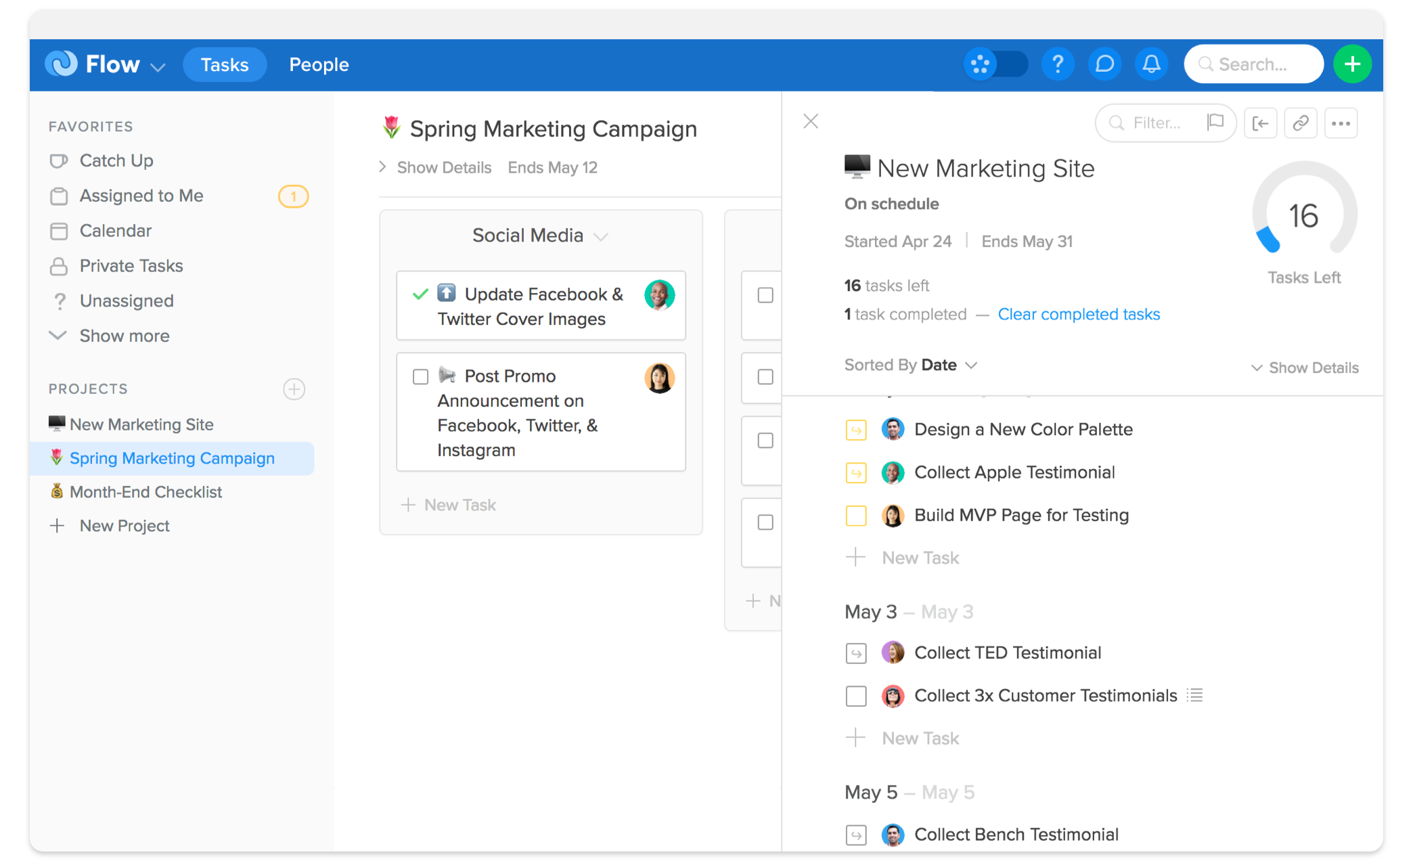Click the collapse panel arrow icon

(x=1260, y=123)
